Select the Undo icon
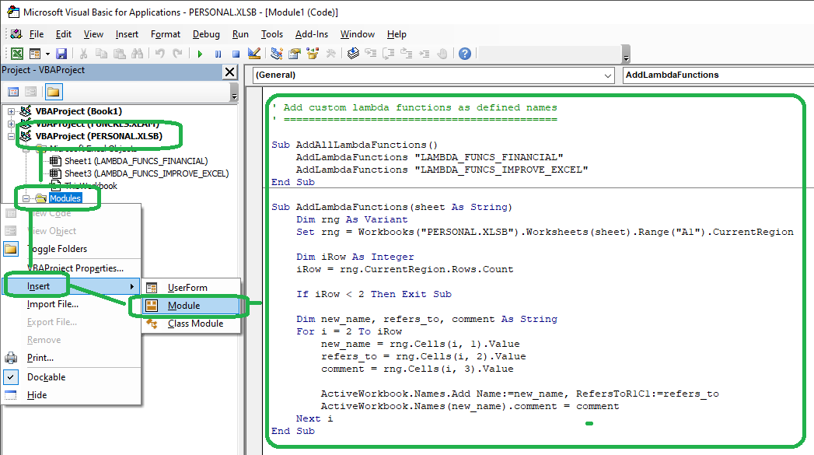This screenshot has height=455, width=814. (x=159, y=53)
